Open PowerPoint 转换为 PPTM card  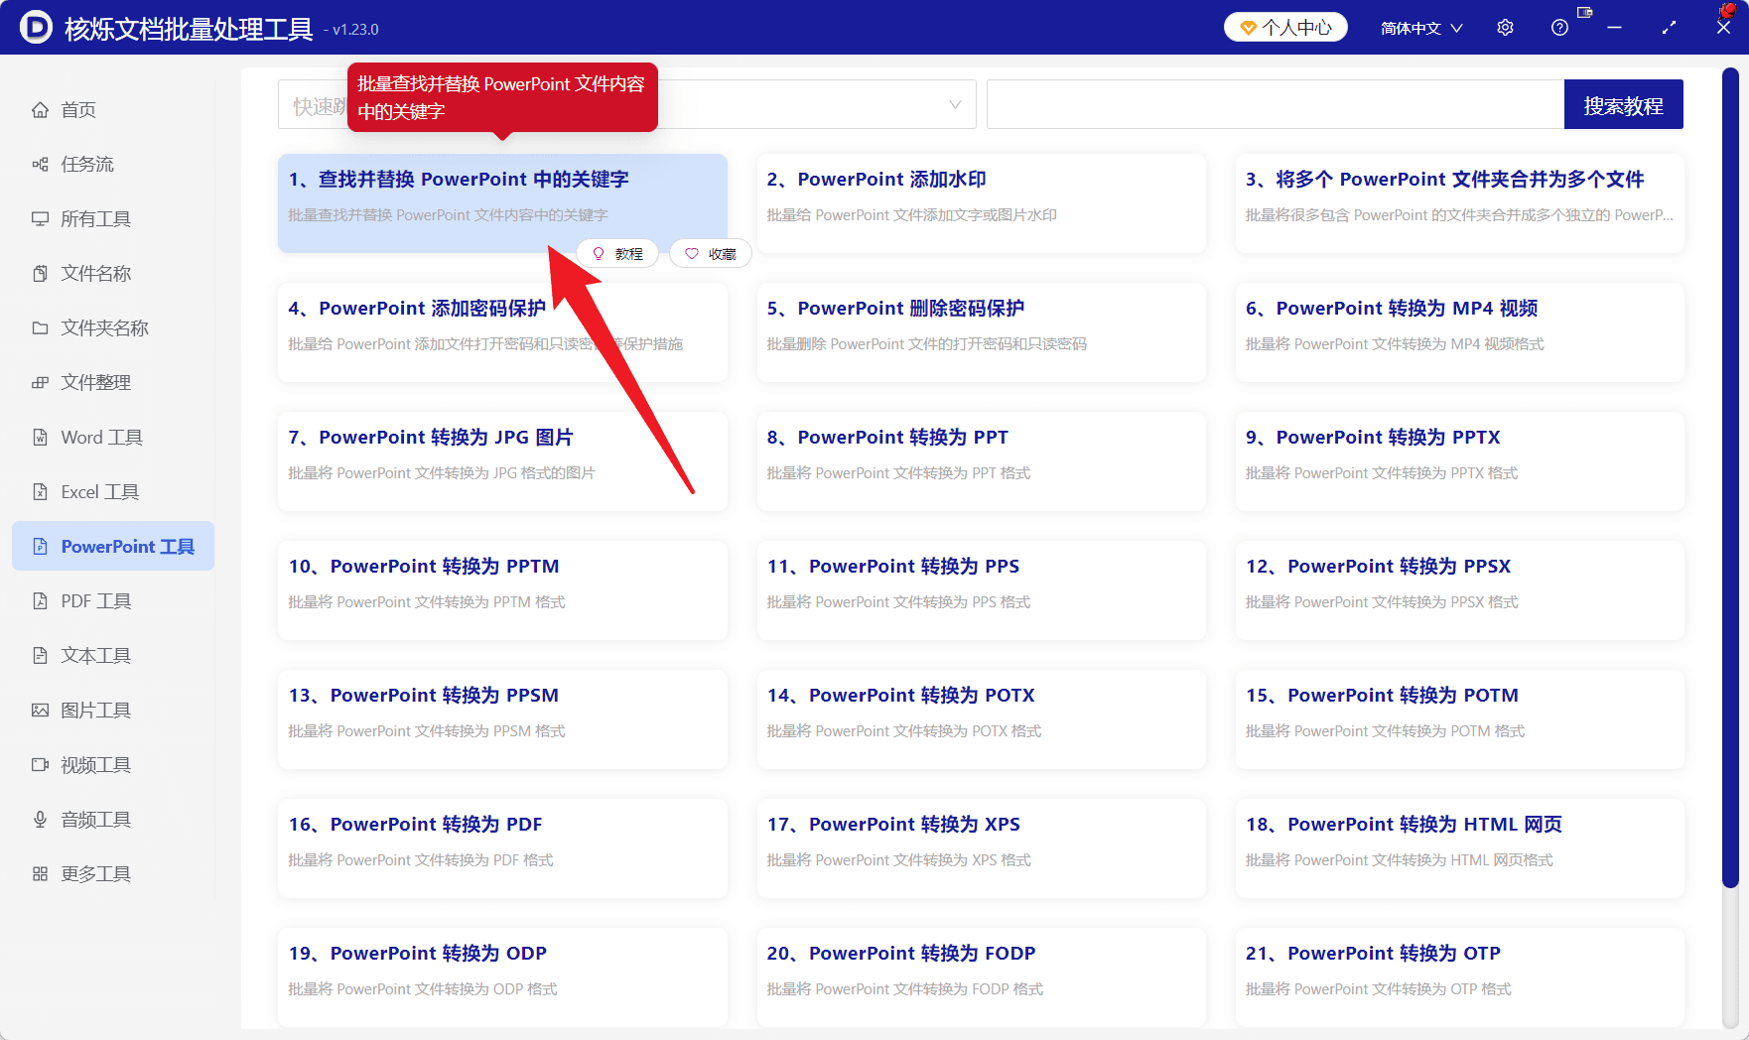502,590
